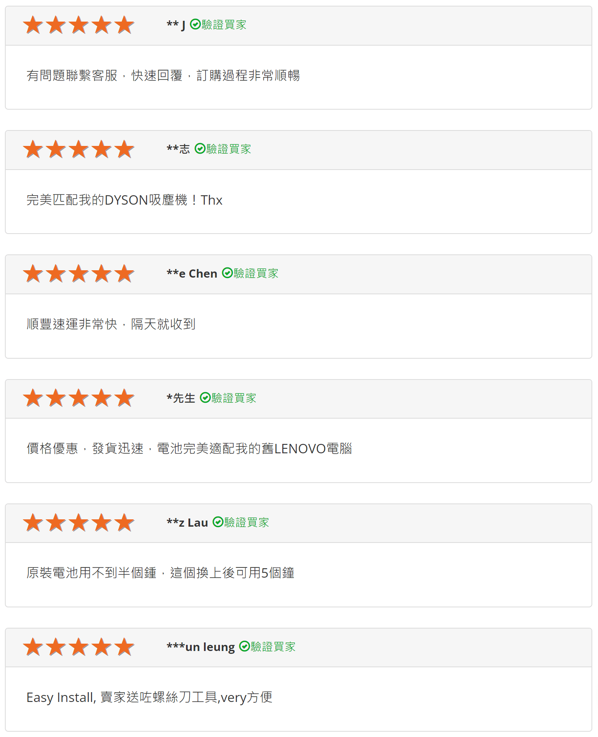This screenshot has width=598, height=737.
Task: Click the green checkmark beside **e Chen
Action: click(x=227, y=273)
